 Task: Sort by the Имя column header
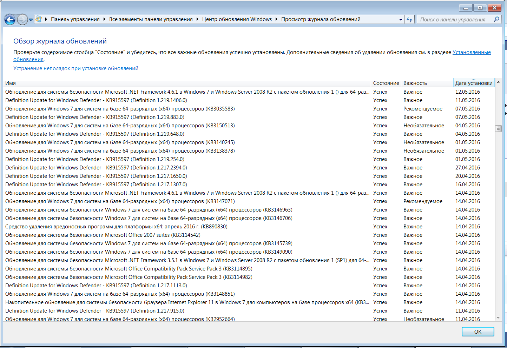point(187,83)
